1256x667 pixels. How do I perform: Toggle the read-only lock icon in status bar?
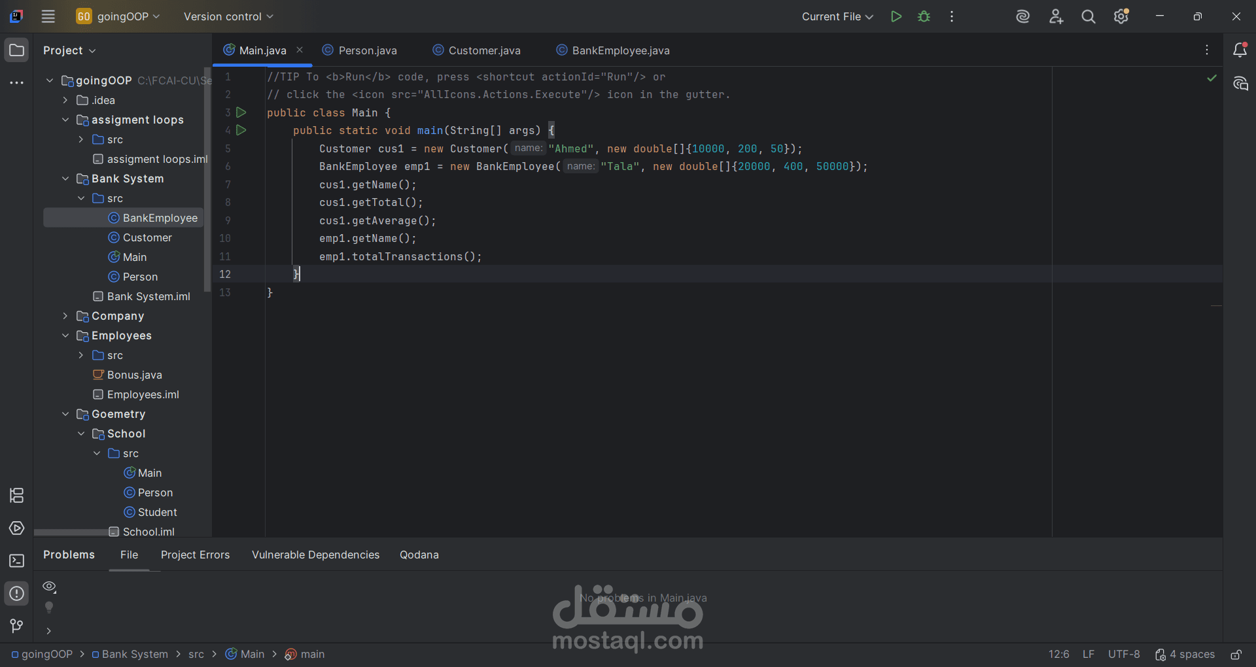click(x=1236, y=655)
